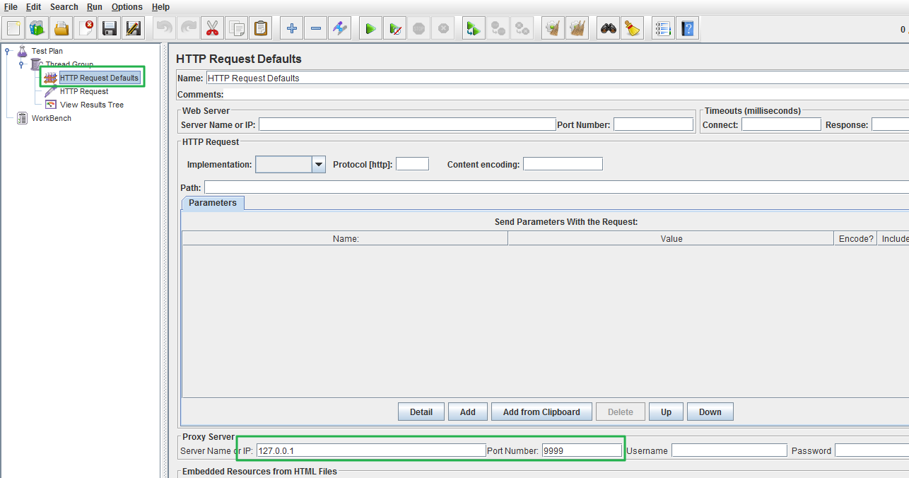The width and height of the screenshot is (909, 478).
Task: Select HTTP Request Defaults tree node
Action: tap(99, 78)
